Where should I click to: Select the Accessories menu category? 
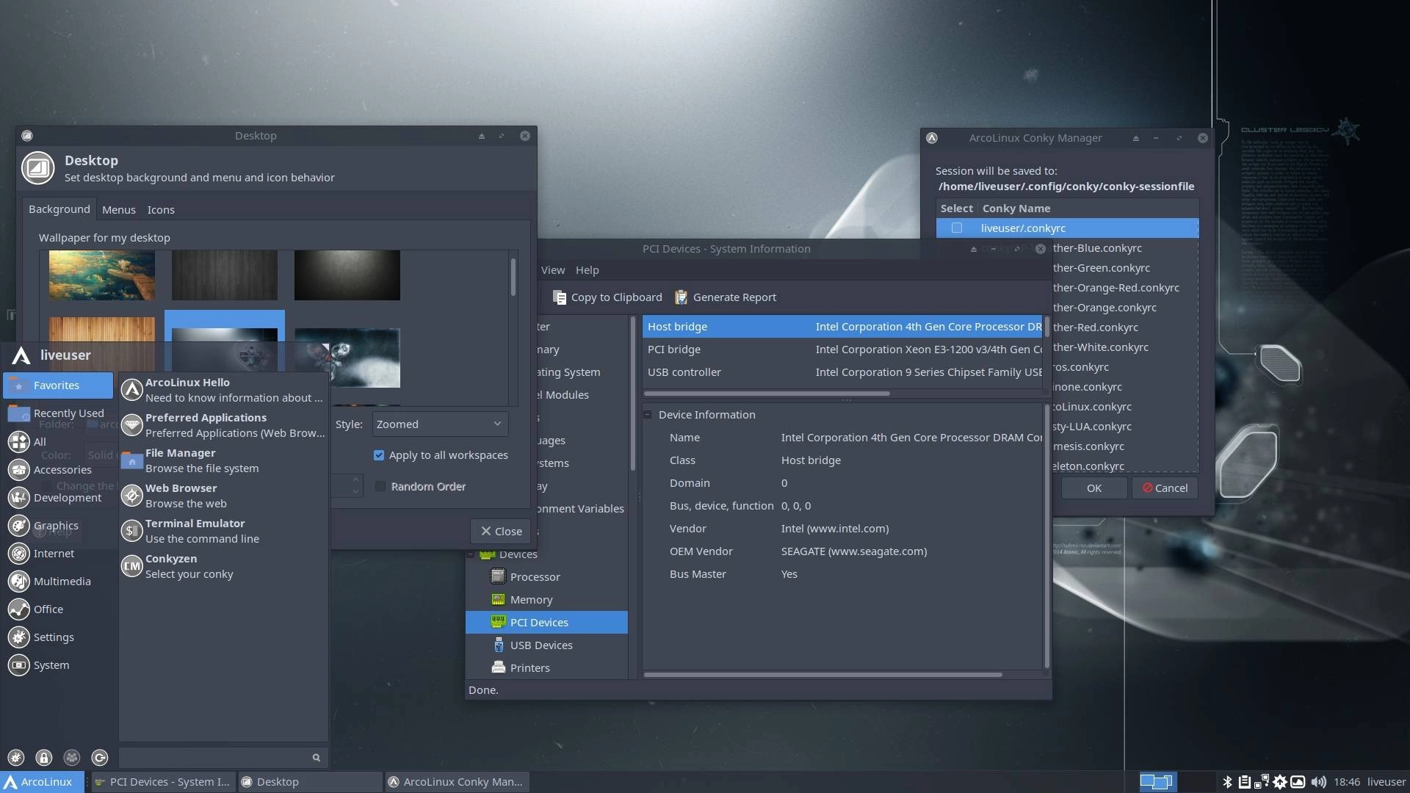[x=59, y=470]
